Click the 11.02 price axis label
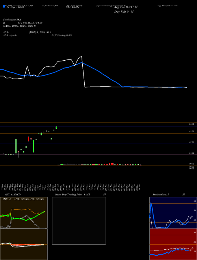 click(191, 153)
